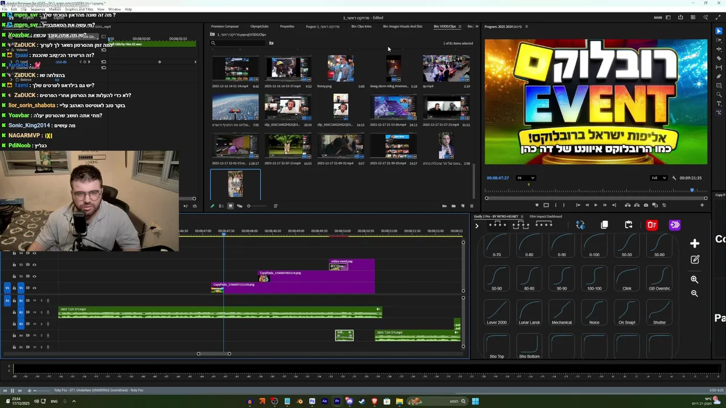726x408 pixels.
Task: Click the purple fast-forward Easify icon
Action: [674, 225]
